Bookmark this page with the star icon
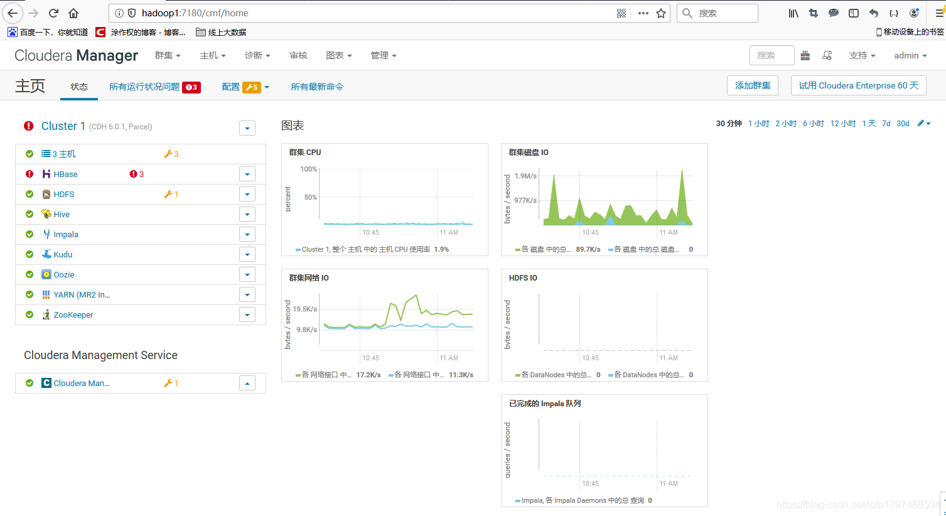This screenshot has width=946, height=516. point(661,13)
